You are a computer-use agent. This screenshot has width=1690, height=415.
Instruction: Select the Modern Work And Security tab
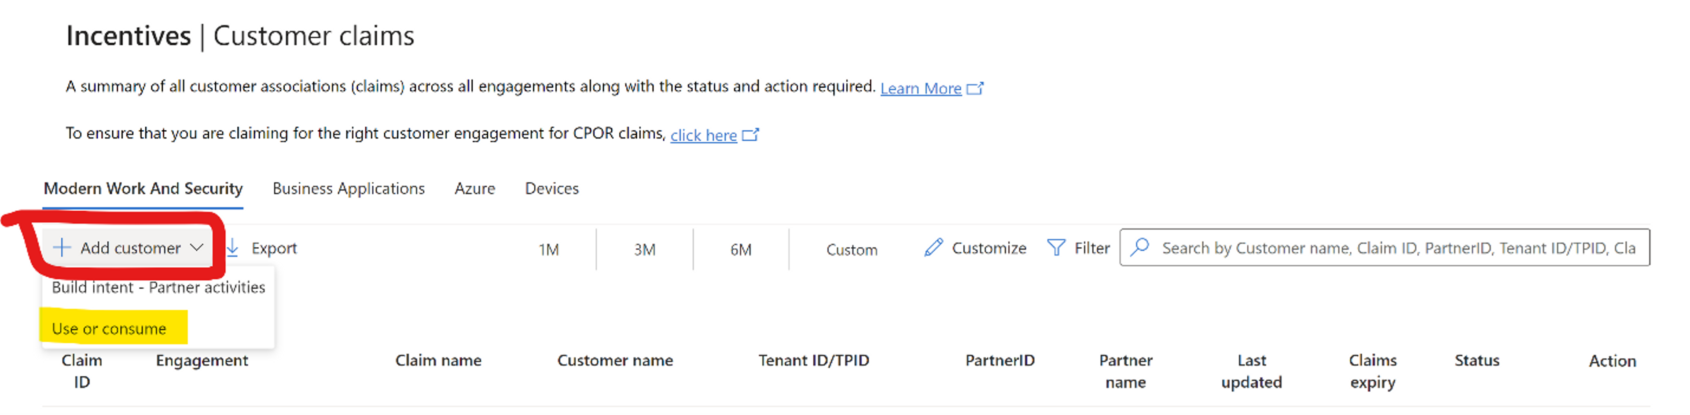(x=143, y=189)
